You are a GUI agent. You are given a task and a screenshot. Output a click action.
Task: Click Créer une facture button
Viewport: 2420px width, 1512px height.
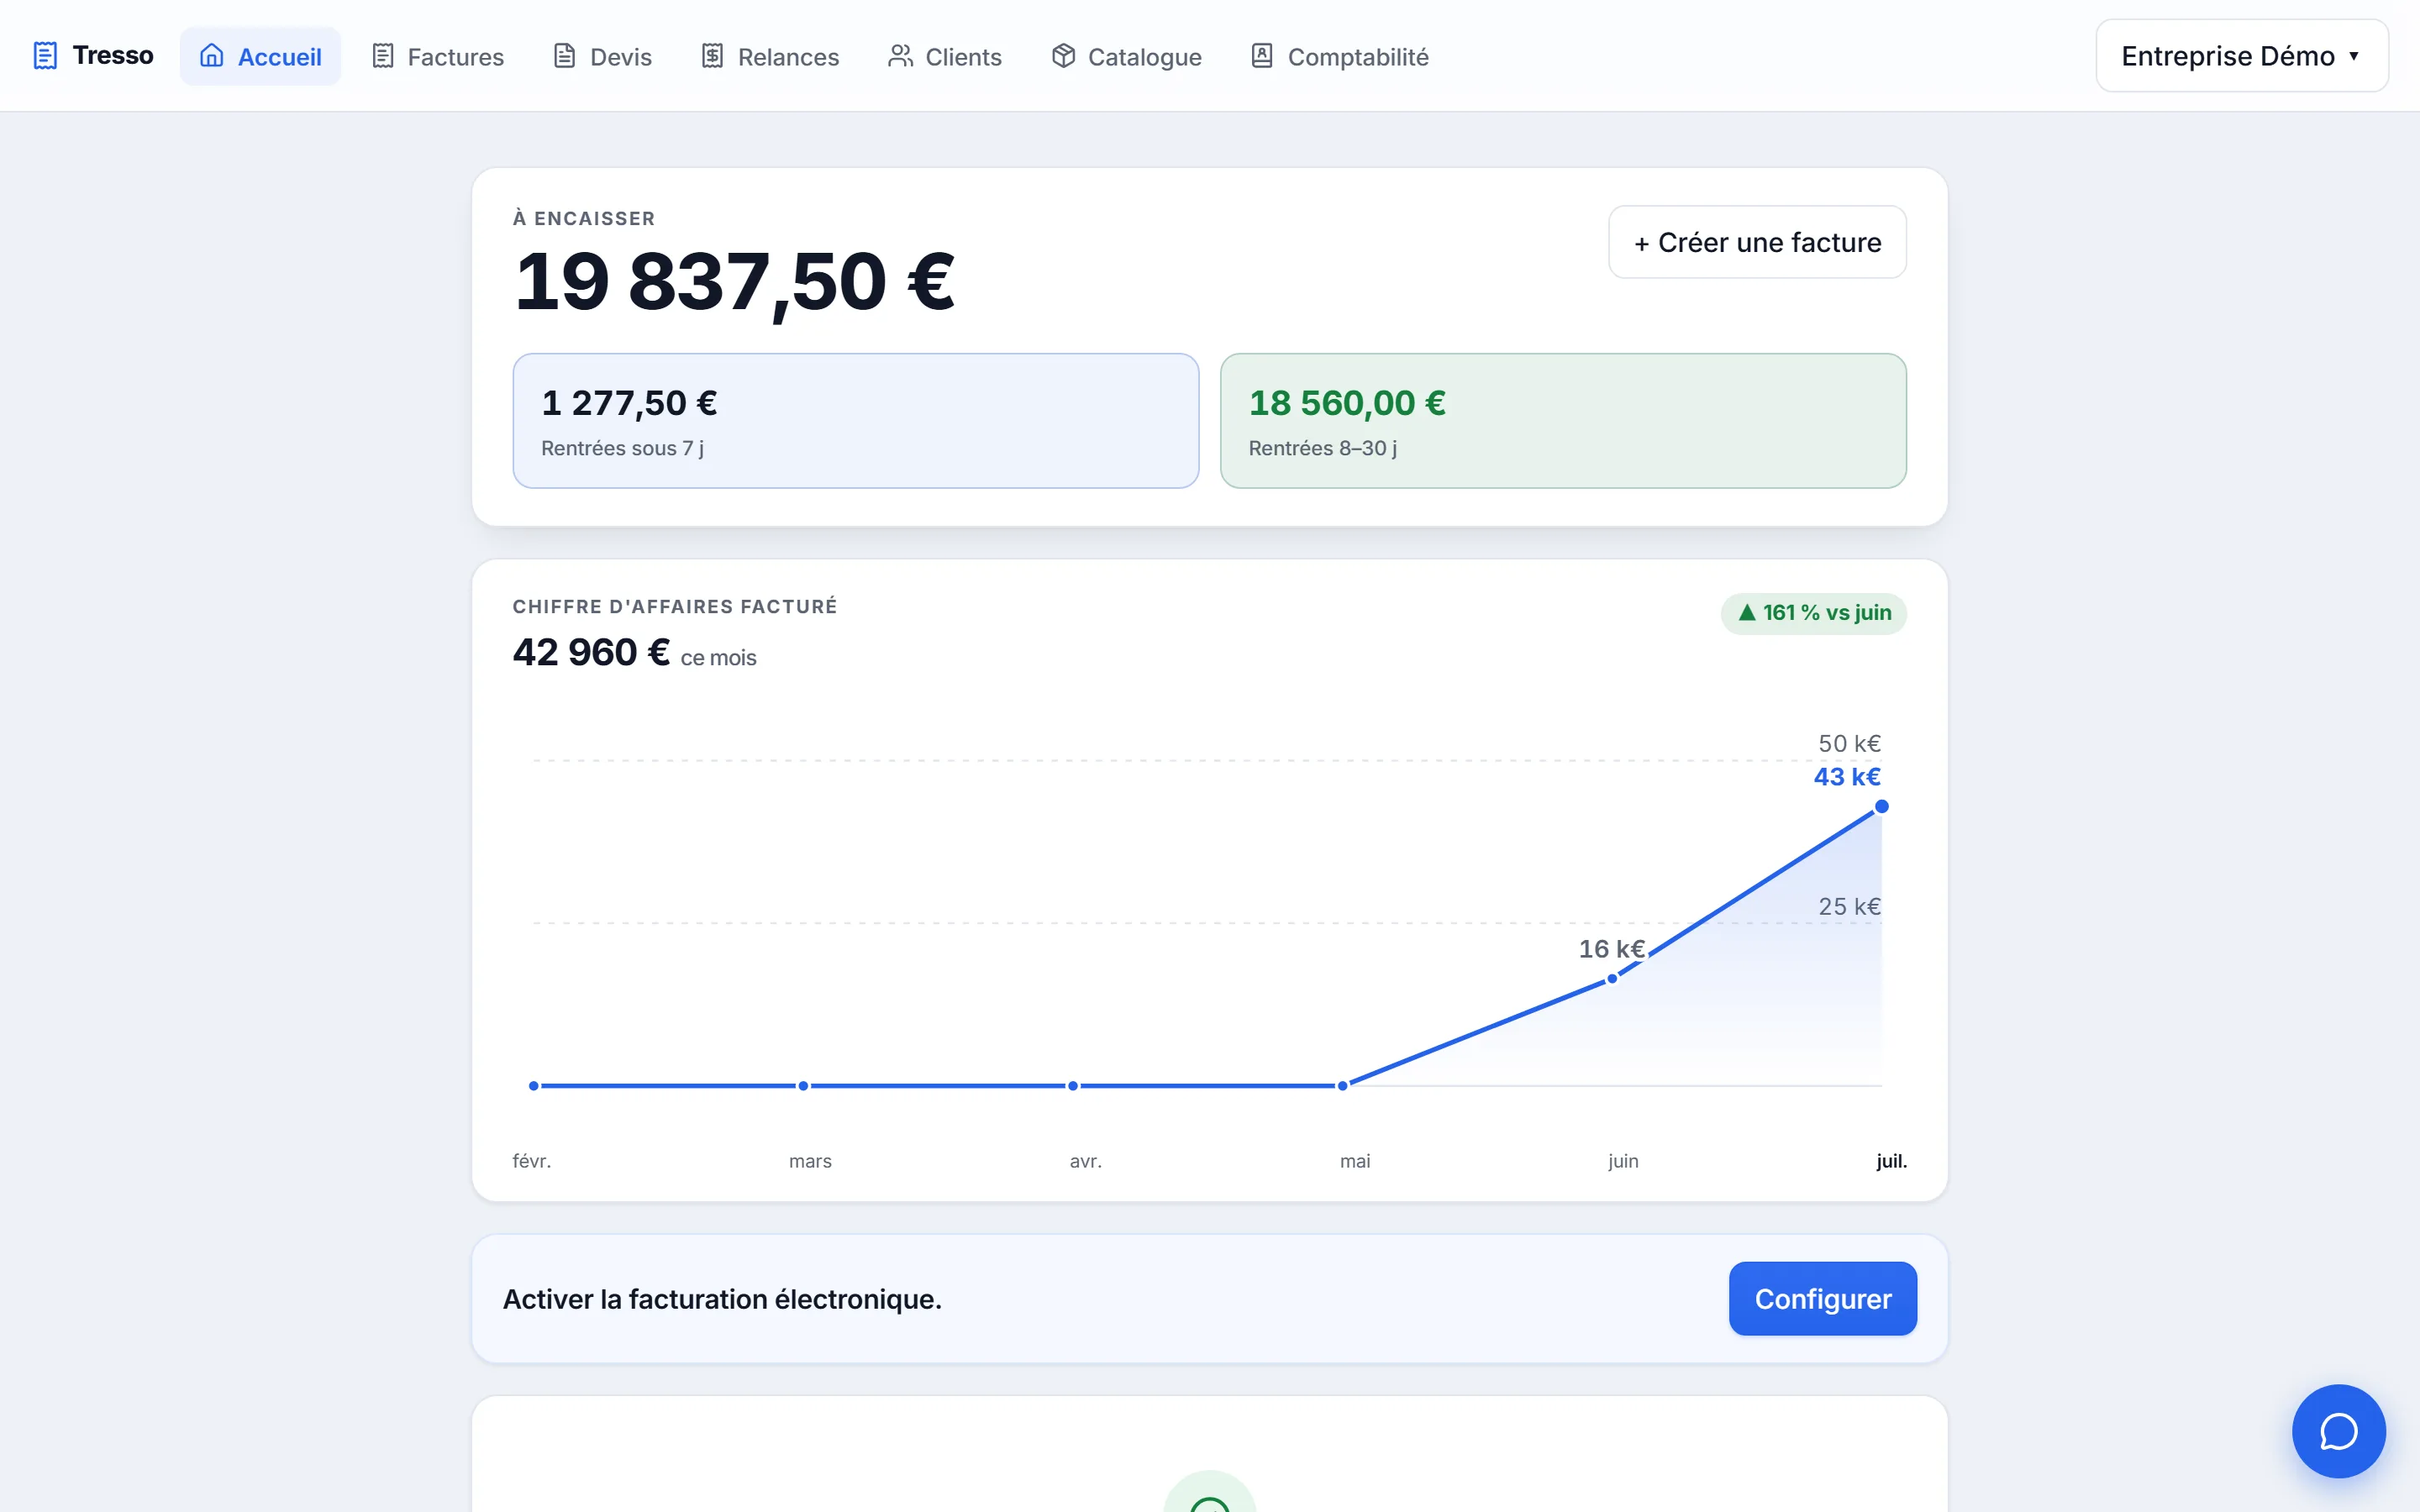1756,242
